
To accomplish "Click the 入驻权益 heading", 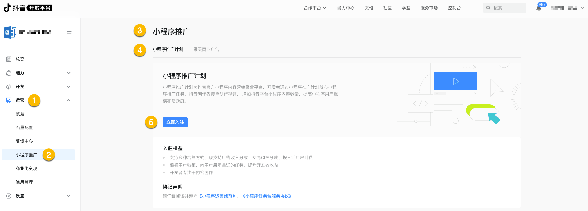I will pyautogui.click(x=173, y=148).
